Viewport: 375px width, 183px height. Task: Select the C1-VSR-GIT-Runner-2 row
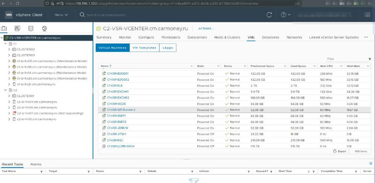pos(234,110)
